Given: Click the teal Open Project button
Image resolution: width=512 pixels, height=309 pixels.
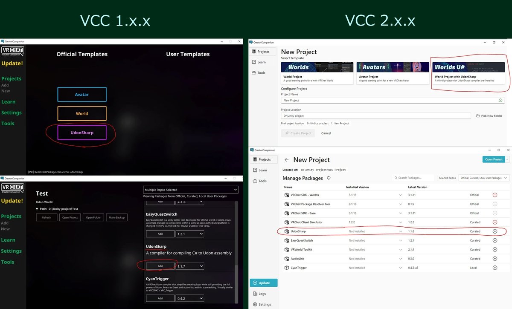Looking at the screenshot, I should tap(494, 159).
